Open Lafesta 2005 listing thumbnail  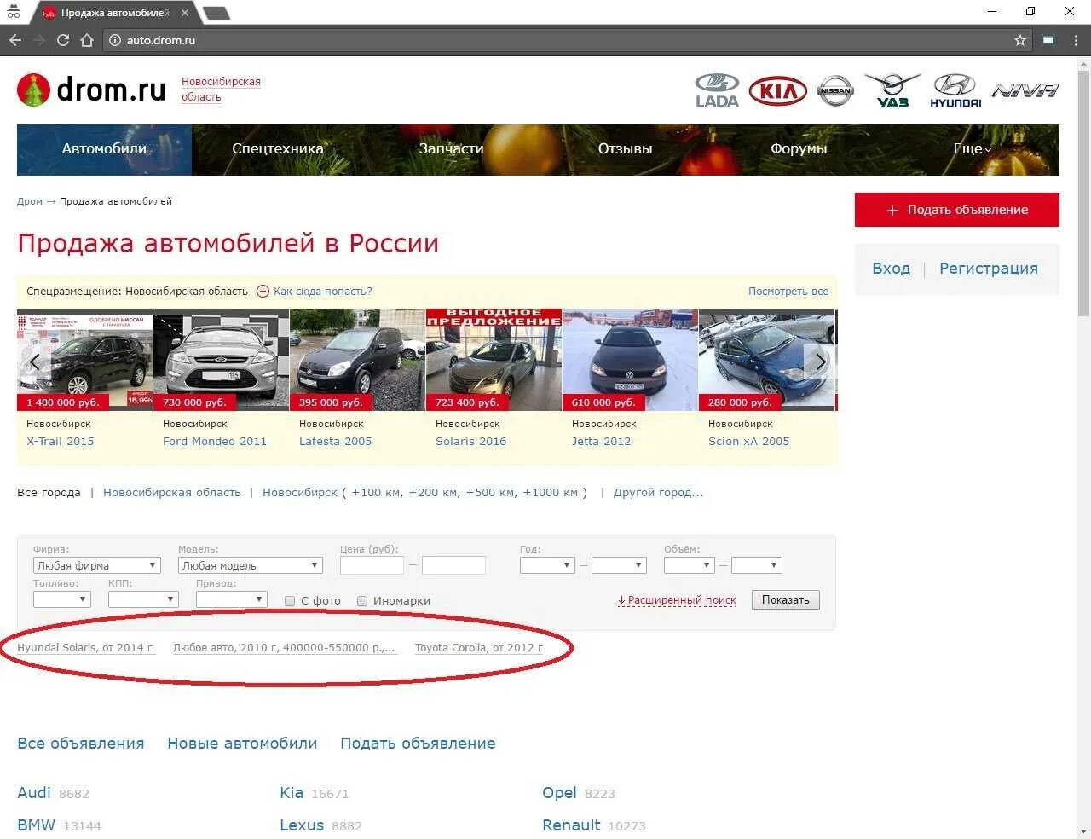point(357,360)
